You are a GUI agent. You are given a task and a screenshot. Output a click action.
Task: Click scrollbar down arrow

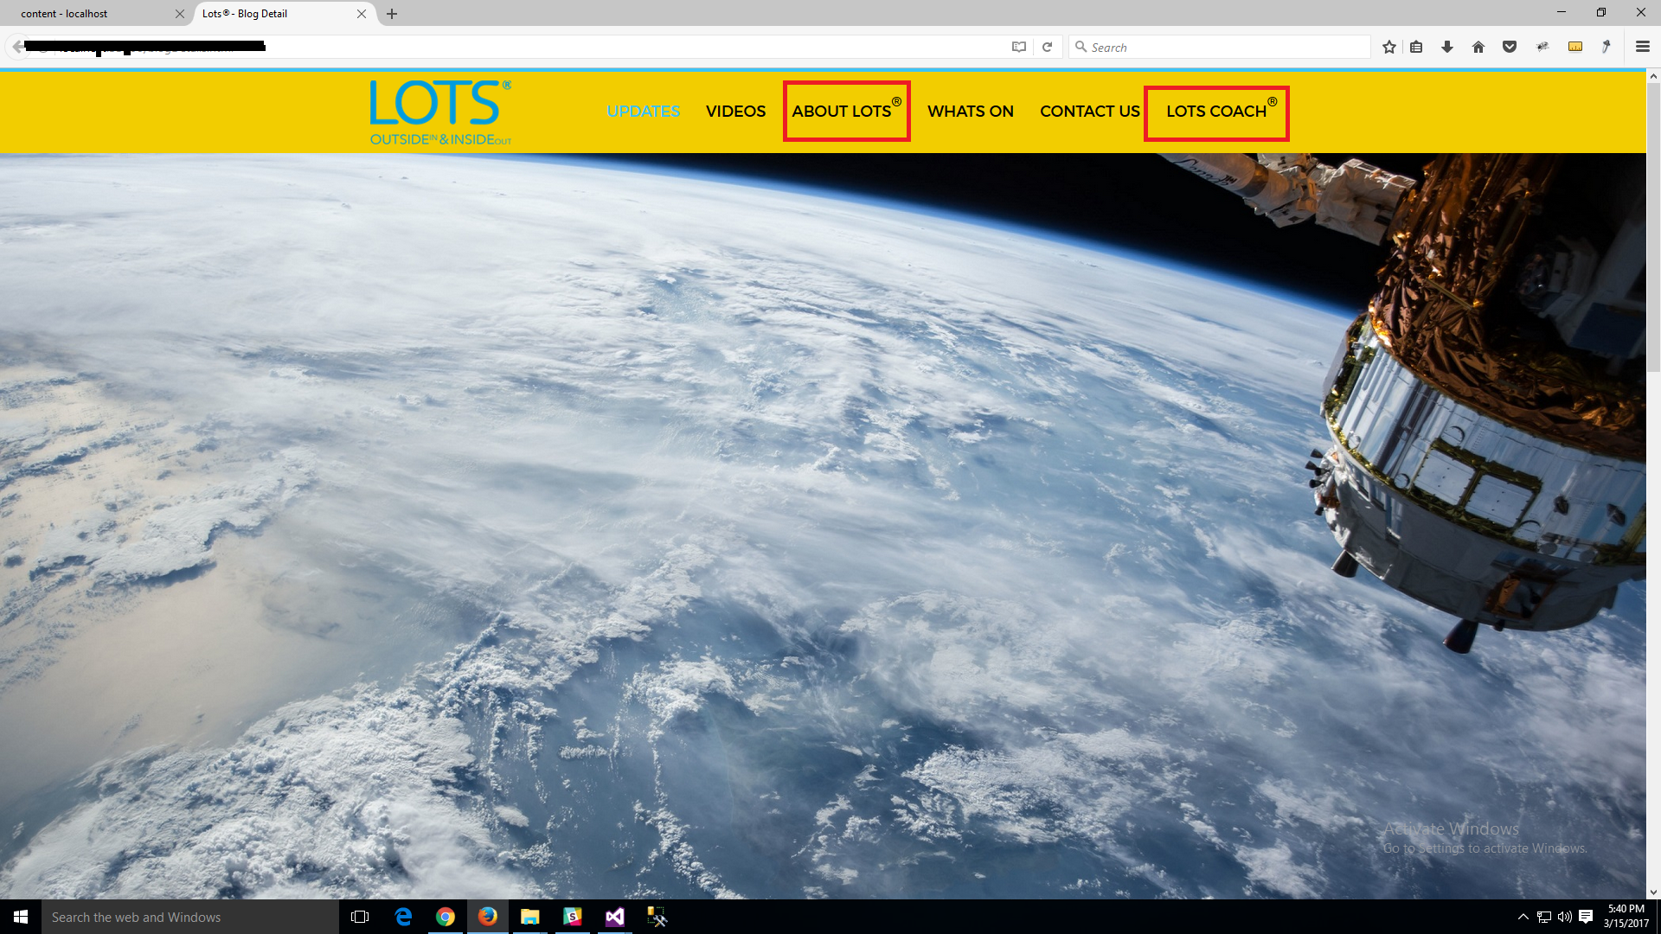[1653, 892]
